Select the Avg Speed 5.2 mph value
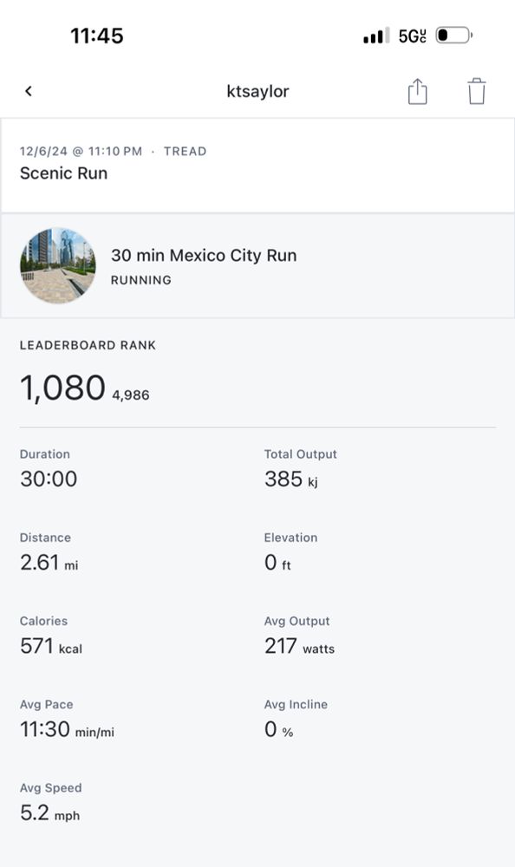515x867 pixels. point(49,813)
